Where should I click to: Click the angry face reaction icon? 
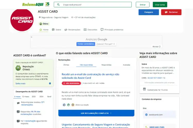coord(73,105)
